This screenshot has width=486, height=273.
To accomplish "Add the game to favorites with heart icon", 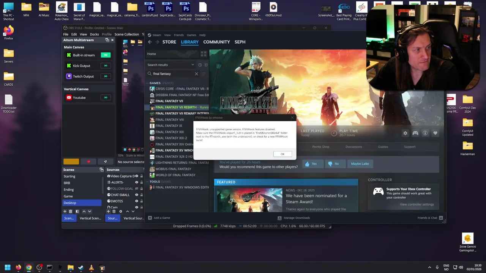I will [435, 133].
